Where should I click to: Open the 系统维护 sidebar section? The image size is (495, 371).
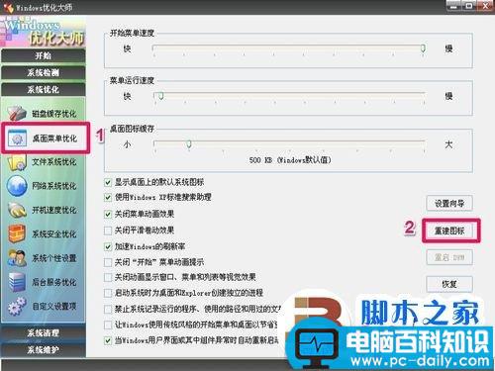(44, 349)
